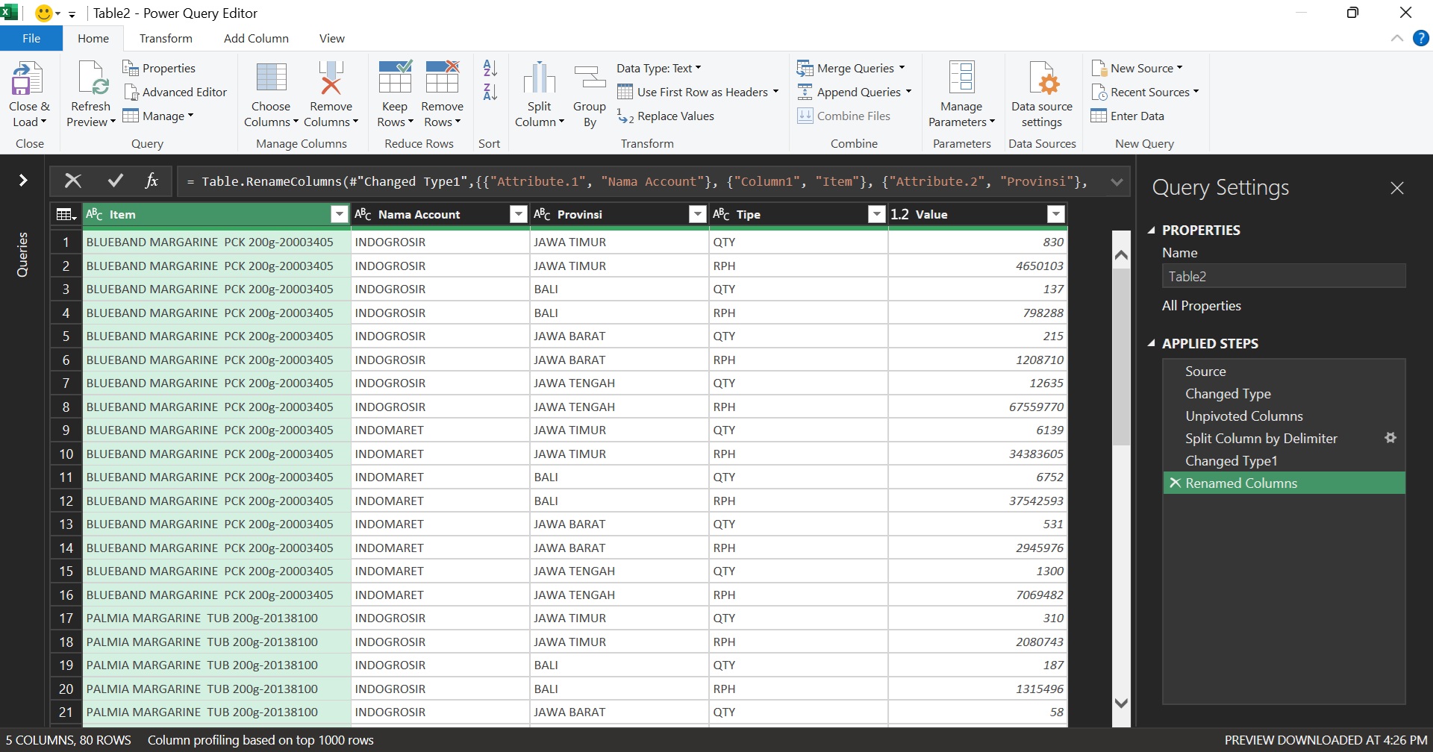This screenshot has height=752, width=1433.
Task: Switch to the Home tab
Action: pos(93,39)
